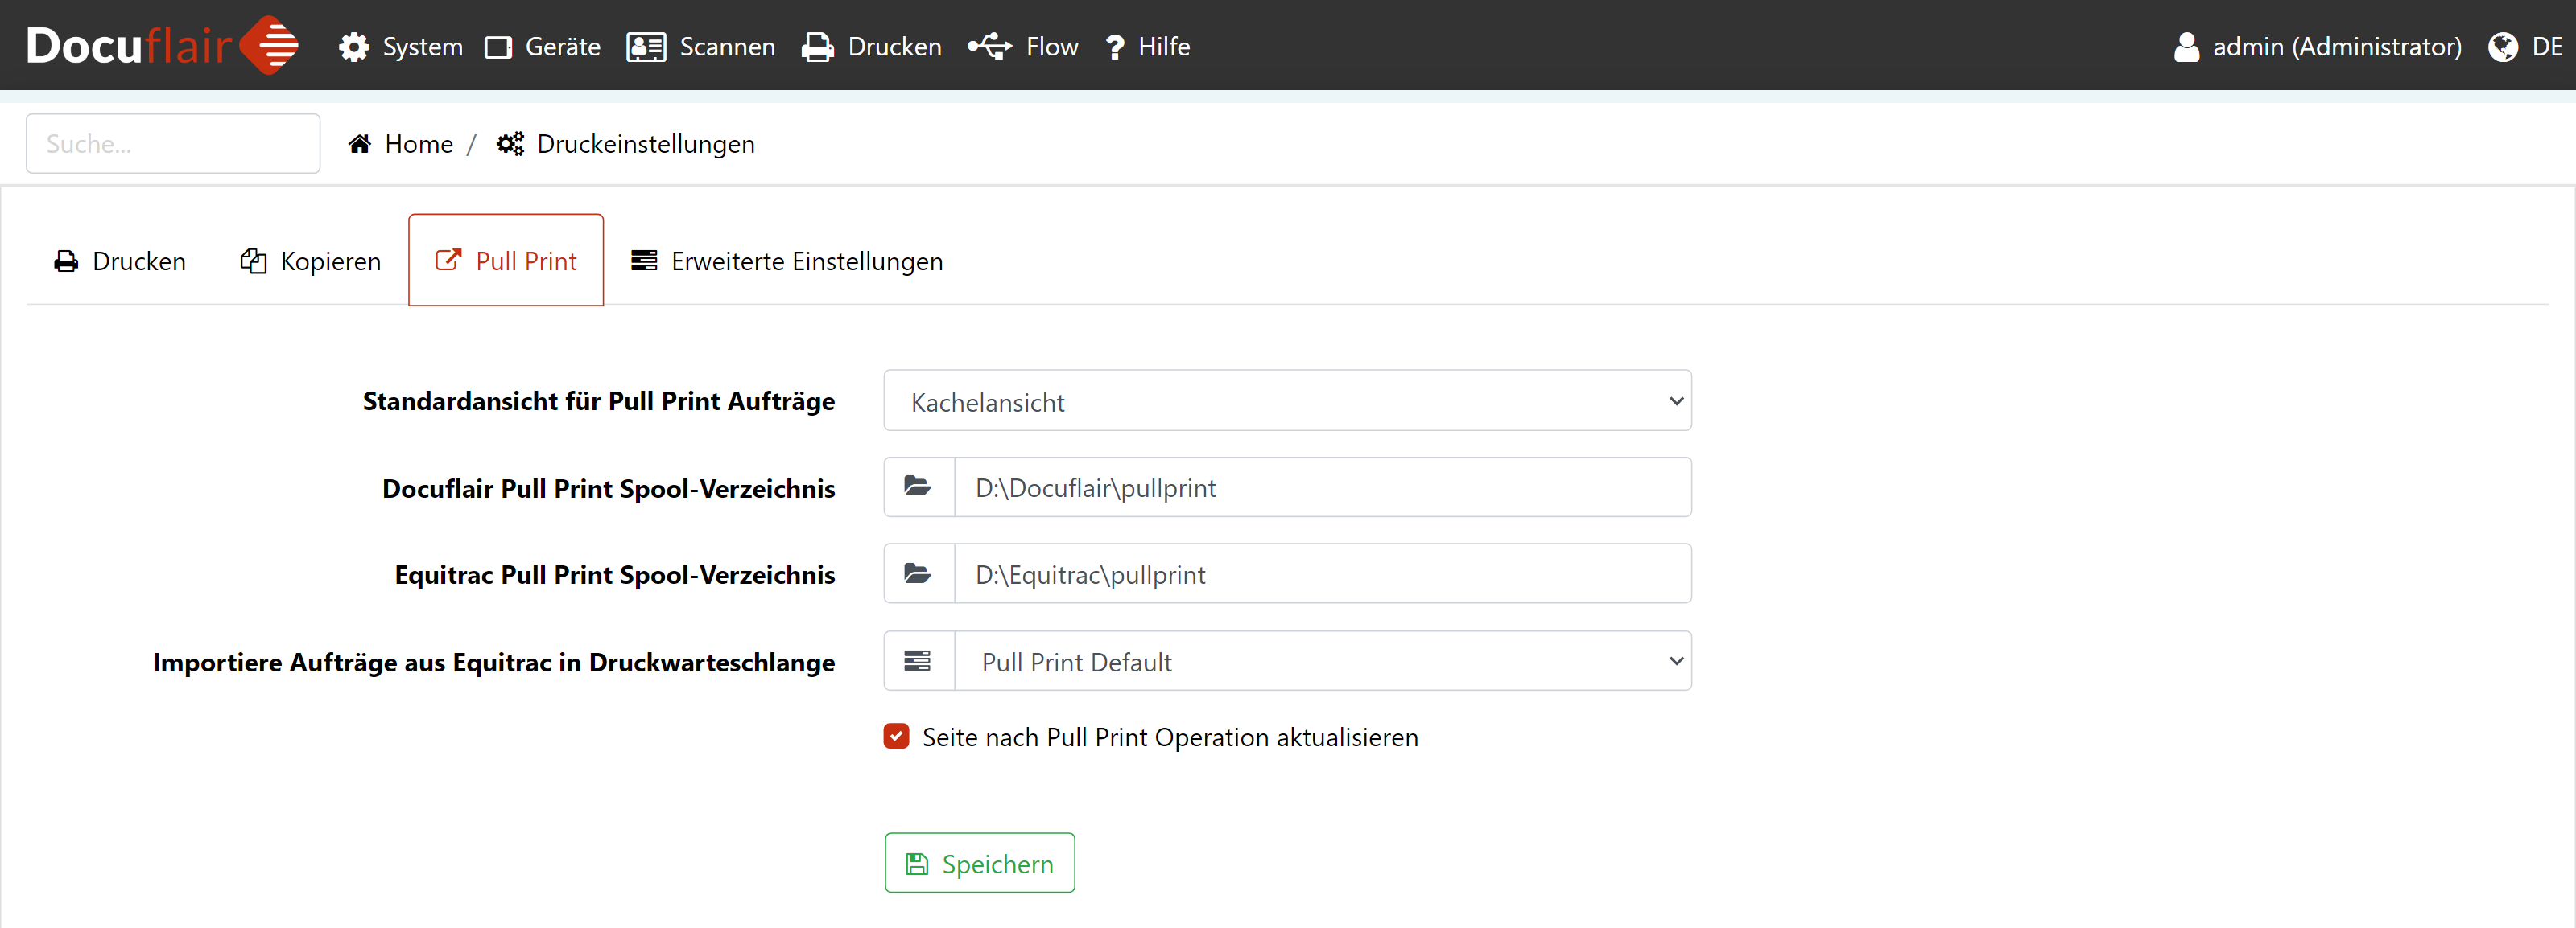The height and width of the screenshot is (928, 2576).
Task: Open the Pull Print Default queue dropdown
Action: (x=1323, y=661)
